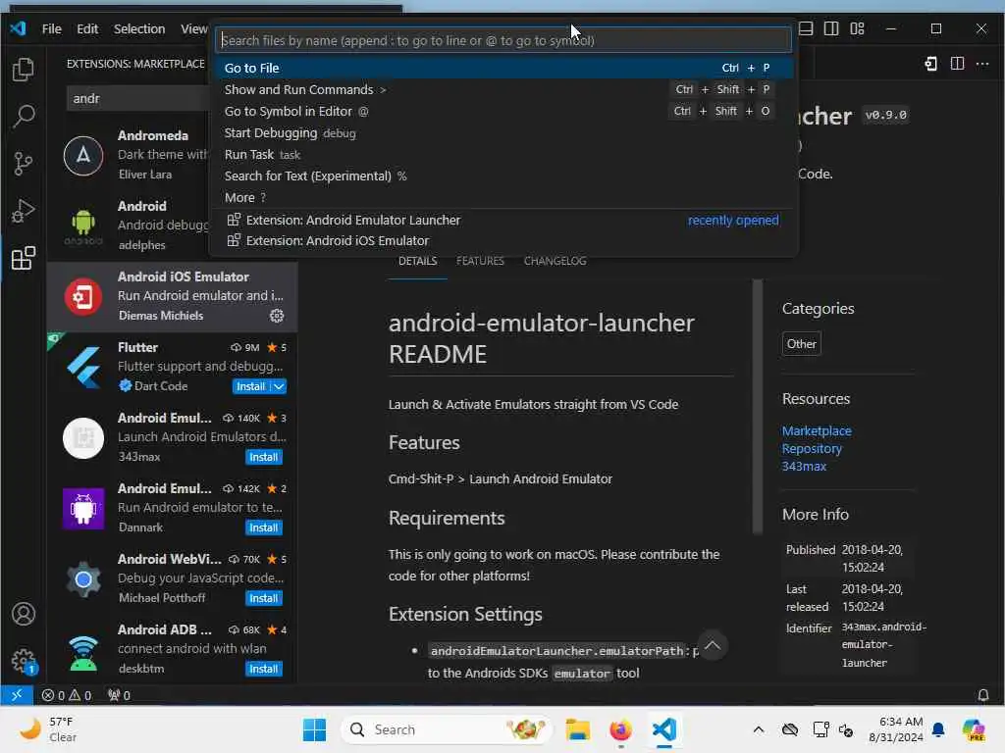
Task: Switch to the FEATURES tab
Action: point(480,261)
